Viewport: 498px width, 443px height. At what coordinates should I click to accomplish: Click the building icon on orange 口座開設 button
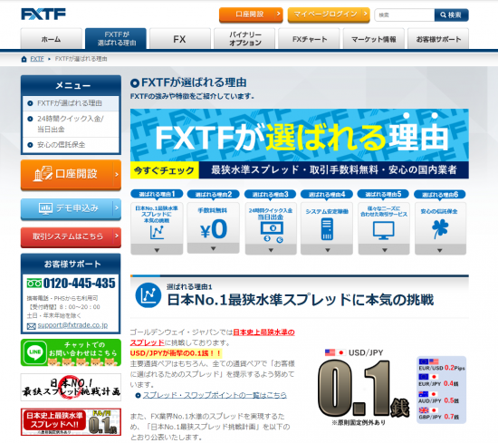(43, 174)
